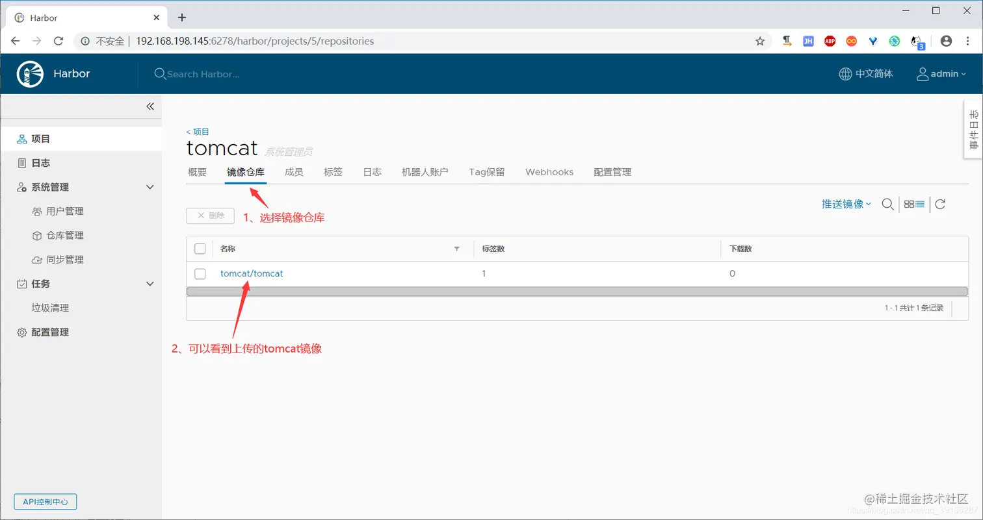
Task: Open the 概要 tab
Action: [x=197, y=172]
